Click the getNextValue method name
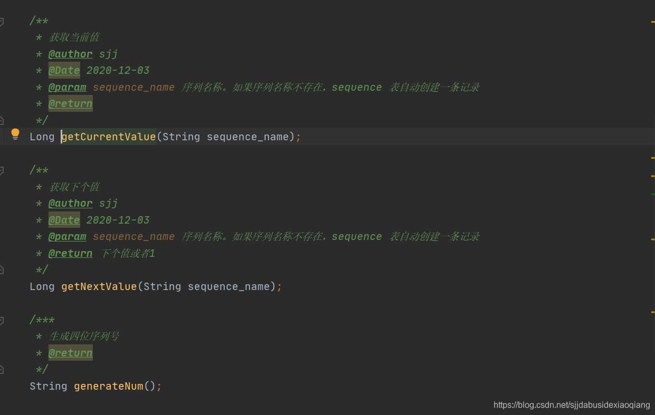The height and width of the screenshot is (415, 655). 99,286
